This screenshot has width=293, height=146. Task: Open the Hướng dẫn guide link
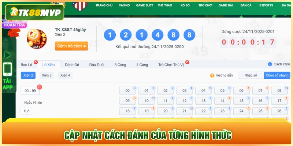224,76
